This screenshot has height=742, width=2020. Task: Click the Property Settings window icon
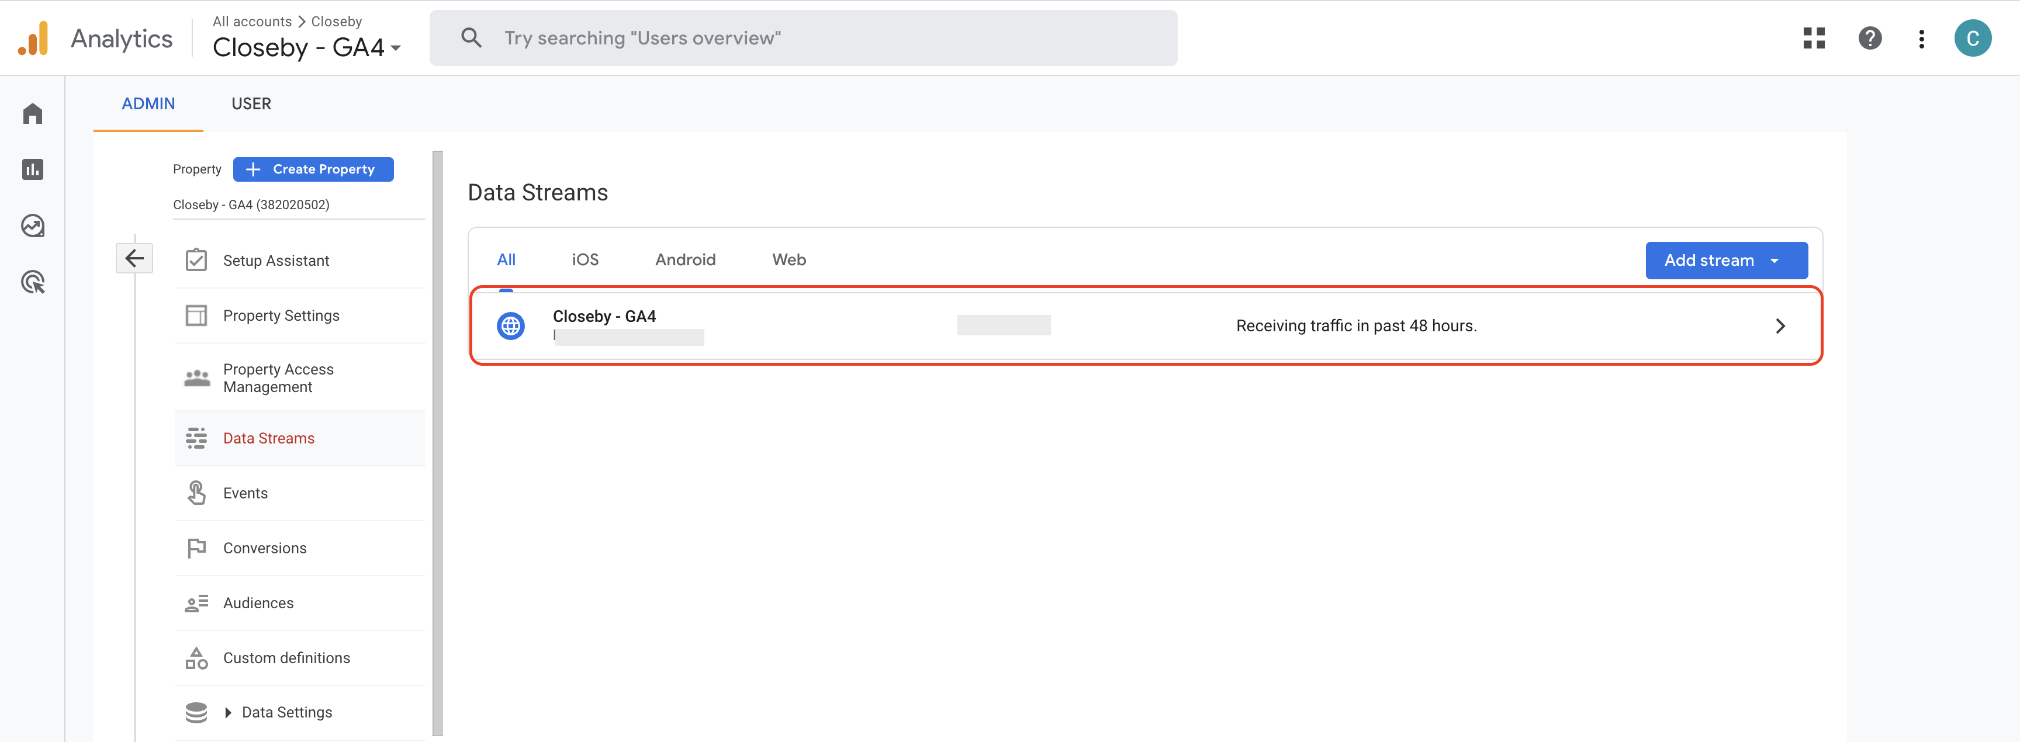(196, 315)
